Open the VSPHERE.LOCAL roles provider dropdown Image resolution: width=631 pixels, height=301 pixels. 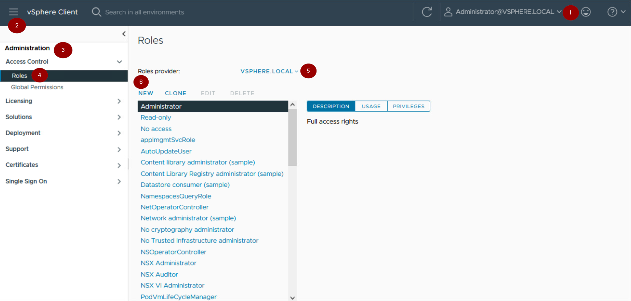pos(269,71)
